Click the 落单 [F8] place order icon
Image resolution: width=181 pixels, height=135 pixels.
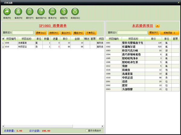[52, 11]
